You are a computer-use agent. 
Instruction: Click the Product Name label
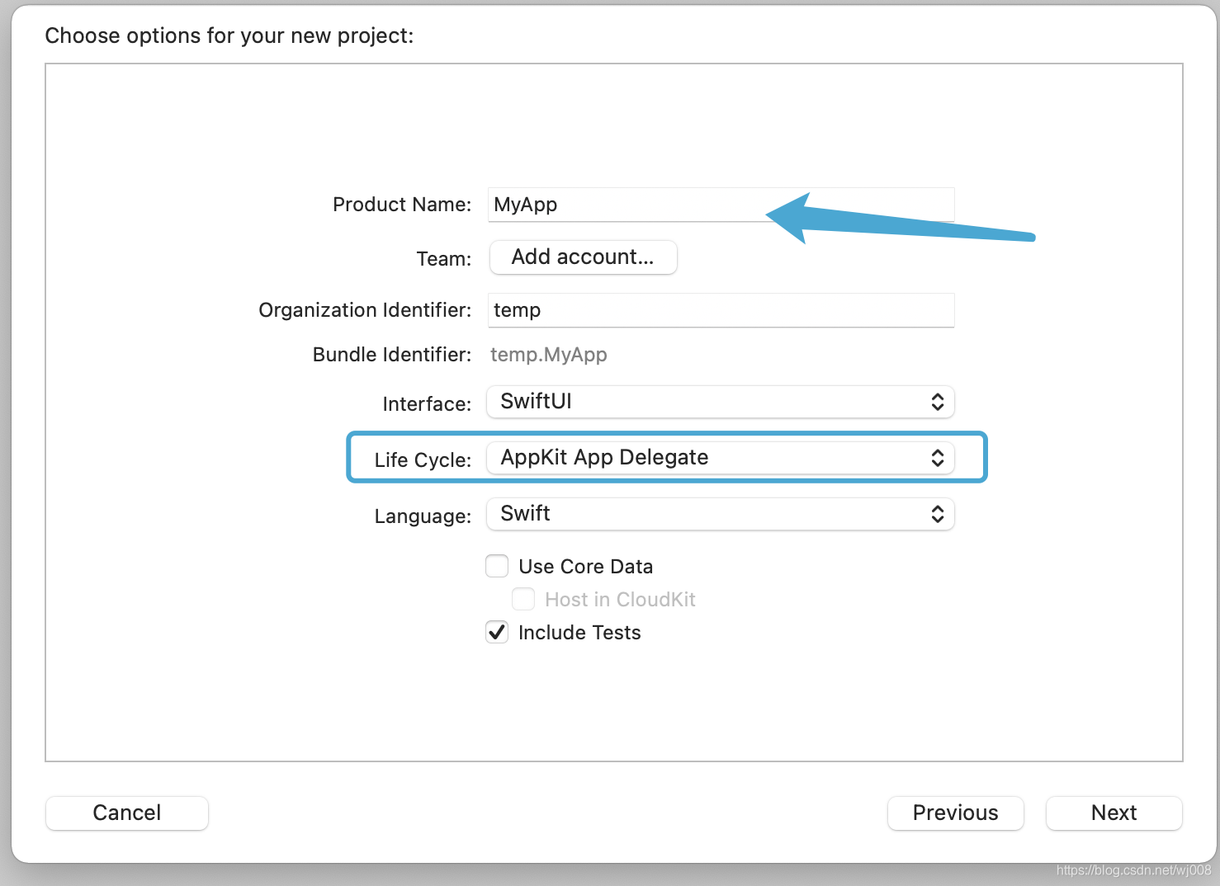[402, 205]
